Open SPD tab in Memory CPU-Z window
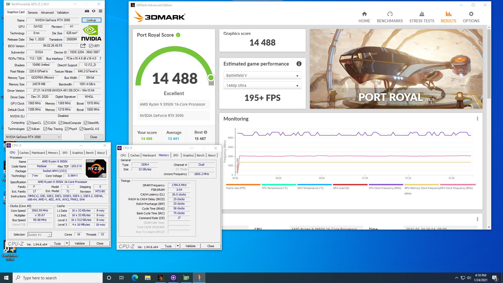 [176, 155]
